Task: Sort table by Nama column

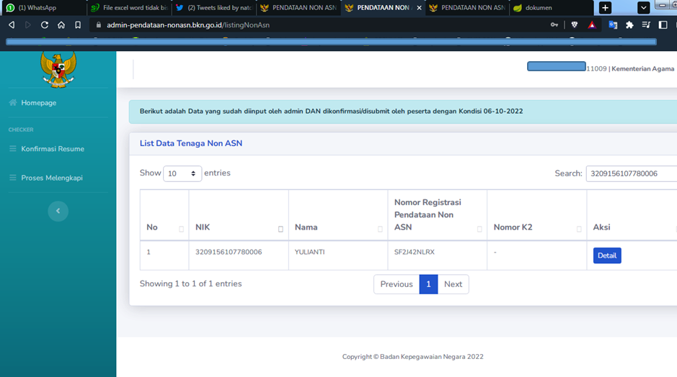Action: [x=338, y=215]
